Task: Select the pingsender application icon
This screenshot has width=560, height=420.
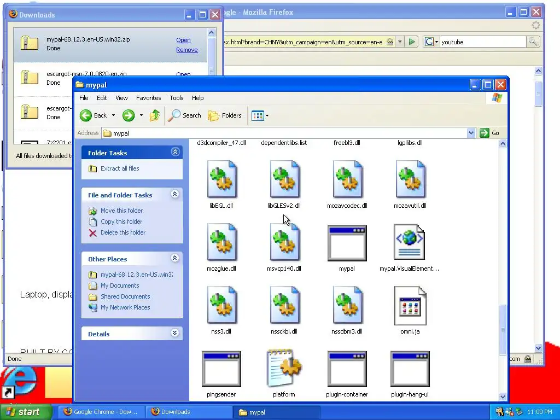Action: pyautogui.click(x=221, y=369)
